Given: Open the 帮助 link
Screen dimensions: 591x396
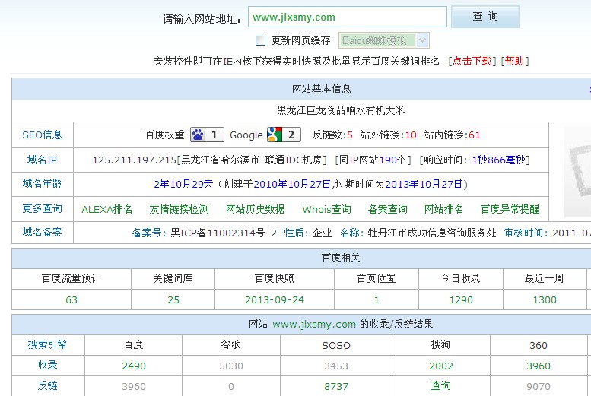Looking at the screenshot, I should click(x=514, y=61).
